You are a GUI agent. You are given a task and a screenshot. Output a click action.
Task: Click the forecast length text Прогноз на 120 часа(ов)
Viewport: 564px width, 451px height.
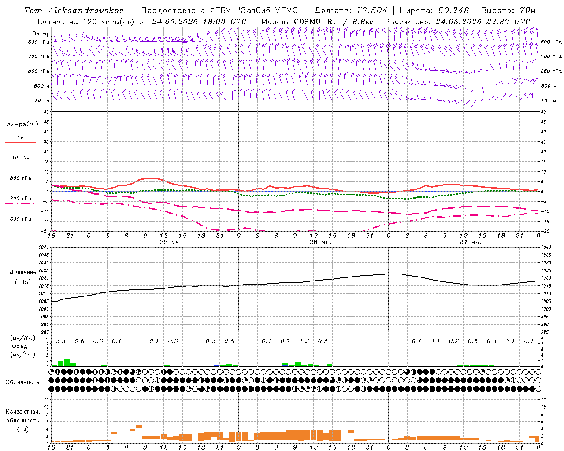(x=85, y=22)
